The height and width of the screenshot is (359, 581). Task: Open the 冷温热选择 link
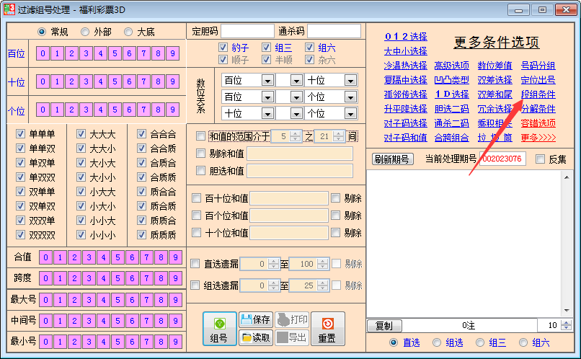406,66
